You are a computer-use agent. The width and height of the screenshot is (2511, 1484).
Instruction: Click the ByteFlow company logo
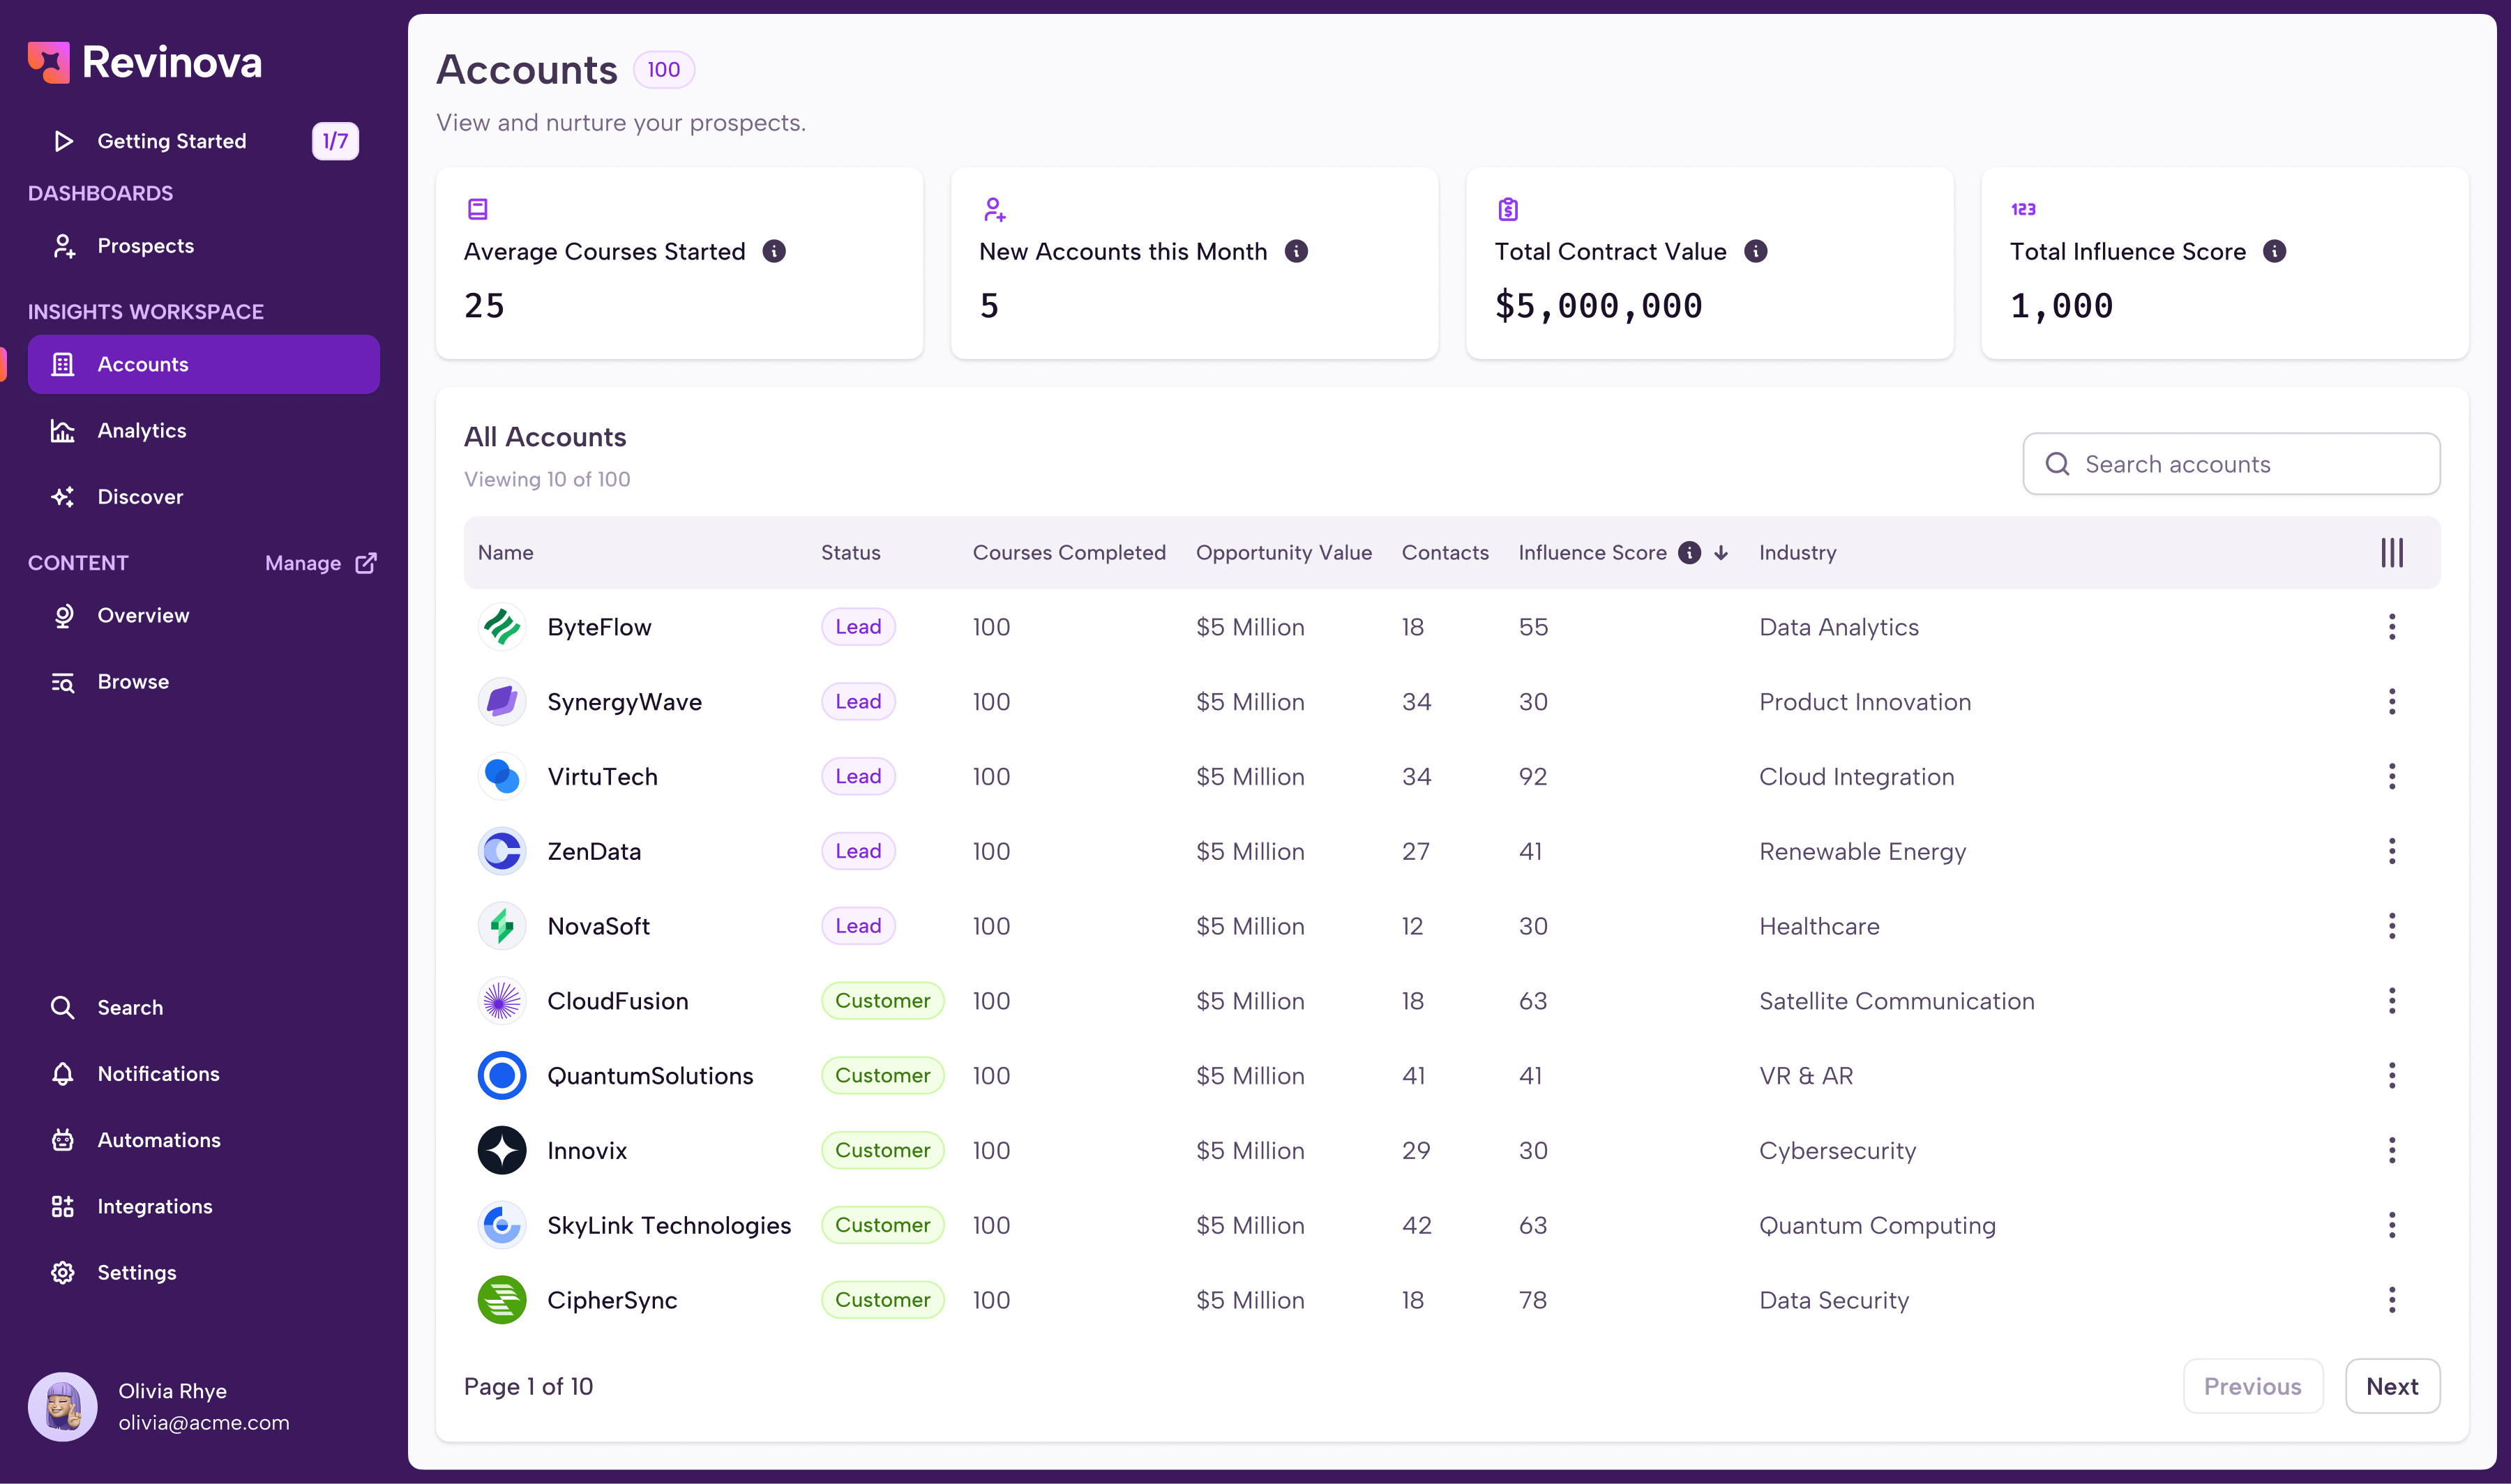coord(502,627)
